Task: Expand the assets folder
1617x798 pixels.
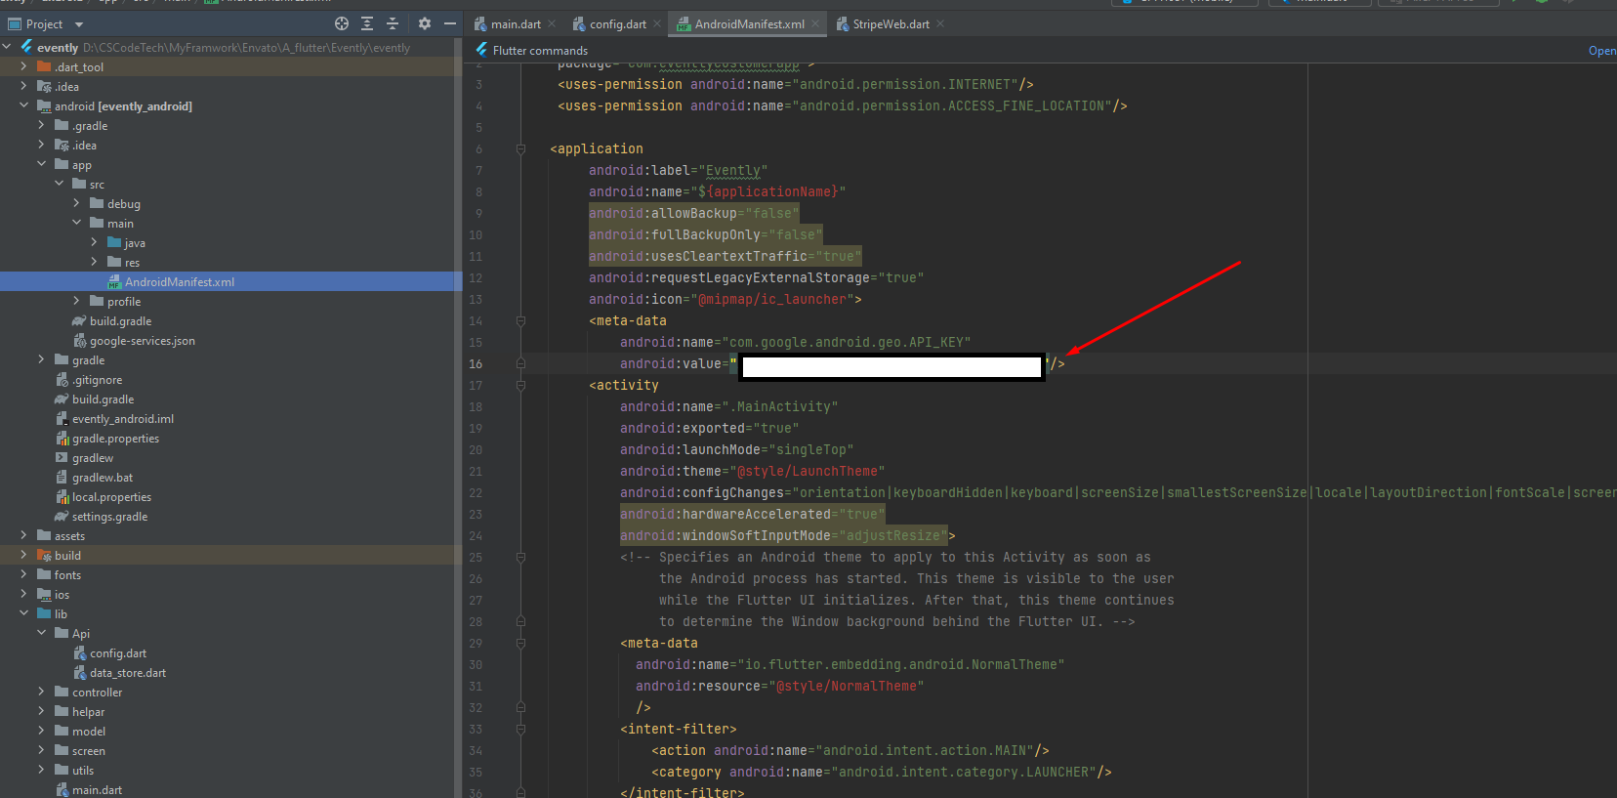Action: [23, 535]
